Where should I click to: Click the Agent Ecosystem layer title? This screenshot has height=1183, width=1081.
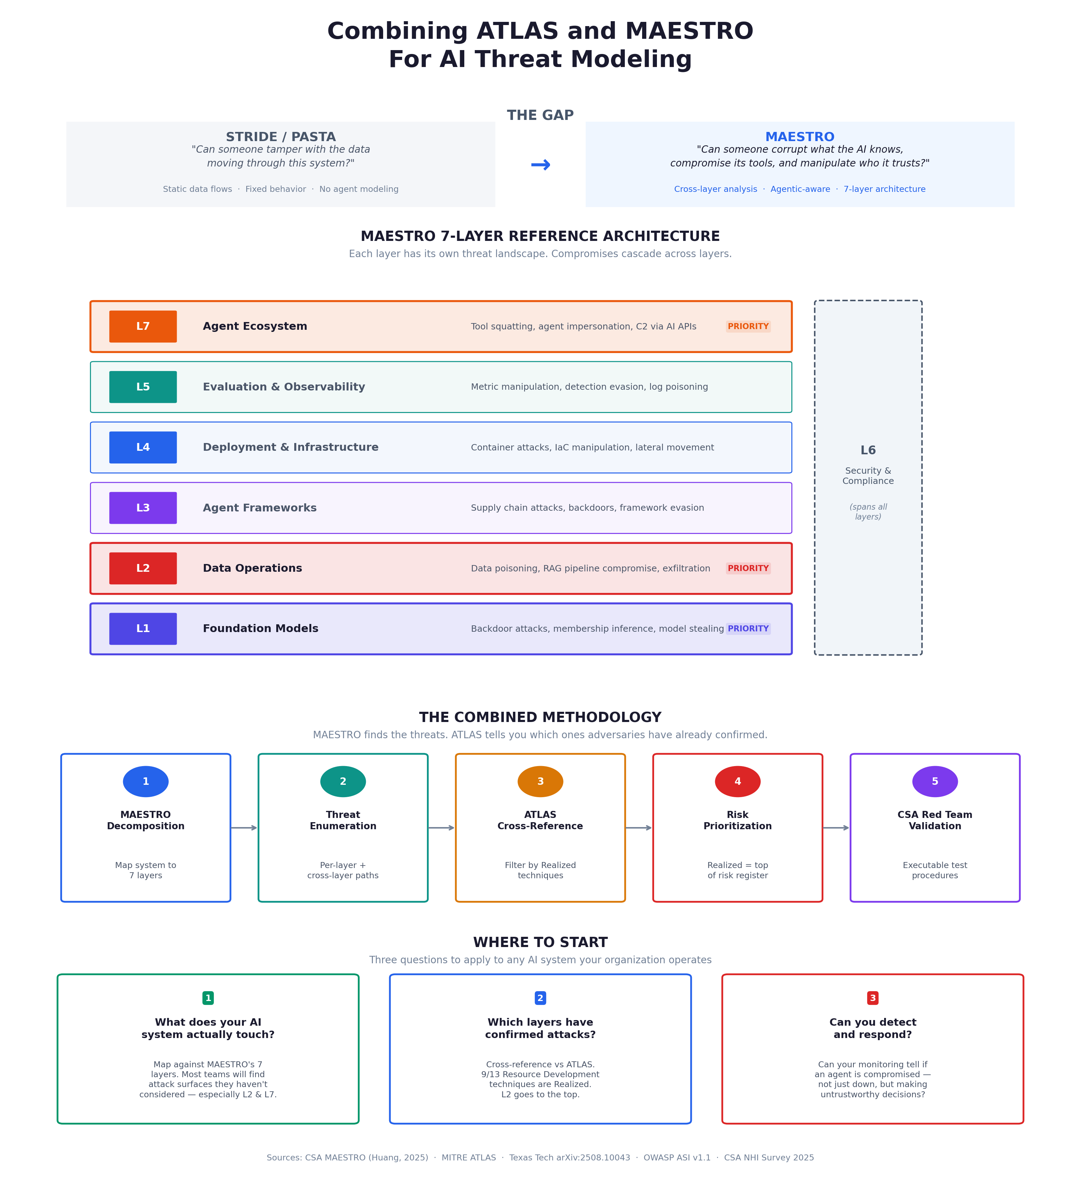(255, 326)
